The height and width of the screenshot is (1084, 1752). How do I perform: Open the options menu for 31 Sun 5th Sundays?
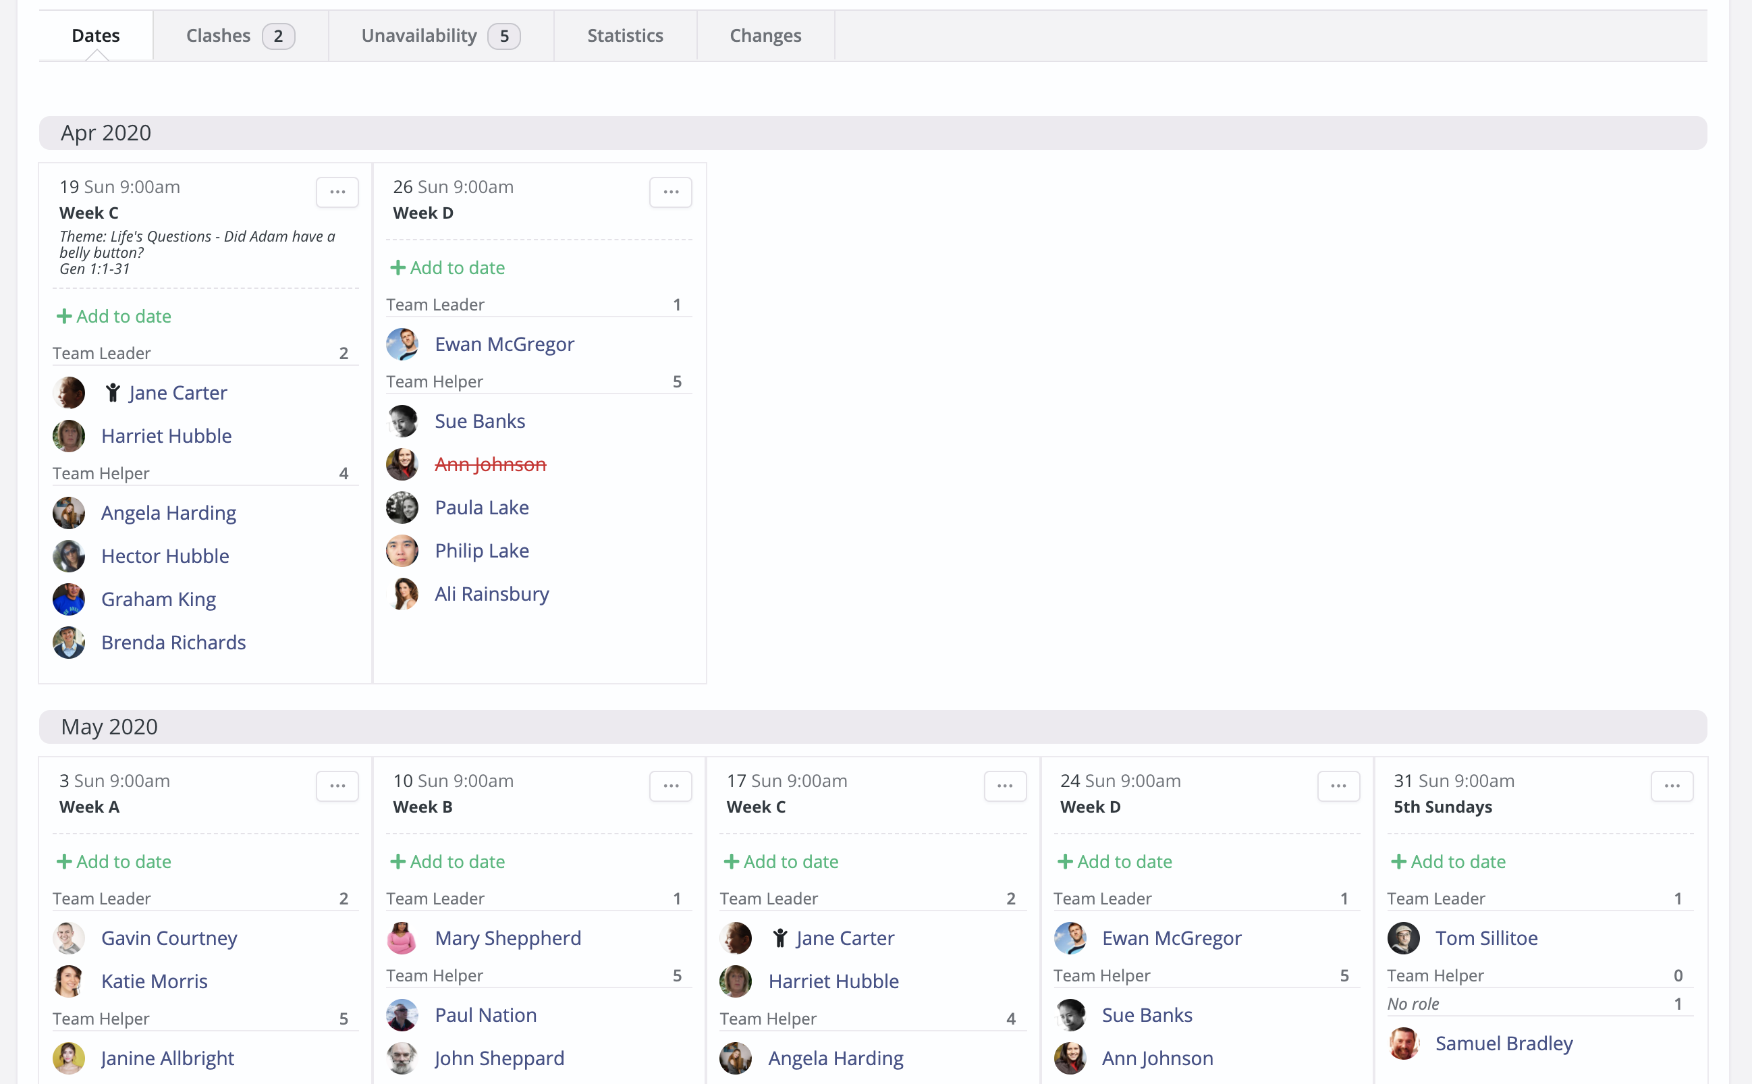[1671, 786]
